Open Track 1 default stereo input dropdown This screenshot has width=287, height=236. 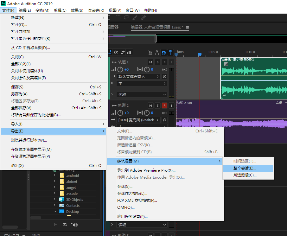pyautogui.click(x=138, y=77)
